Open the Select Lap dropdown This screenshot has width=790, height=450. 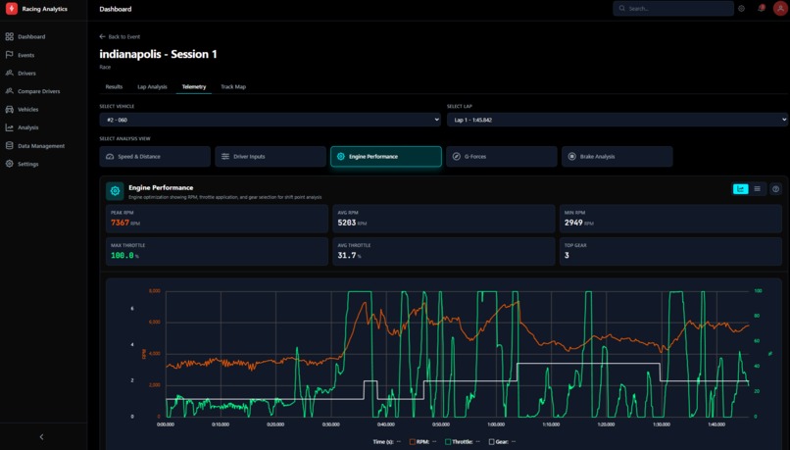(x=617, y=120)
